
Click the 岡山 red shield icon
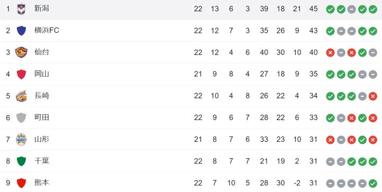coord(21,74)
